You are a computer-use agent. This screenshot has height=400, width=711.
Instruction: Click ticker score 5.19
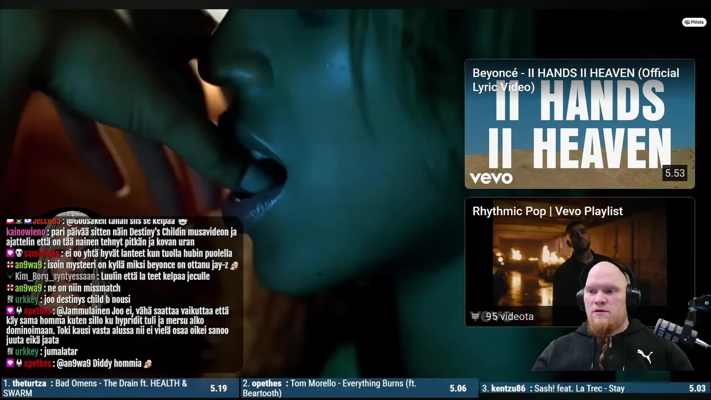pyautogui.click(x=218, y=388)
